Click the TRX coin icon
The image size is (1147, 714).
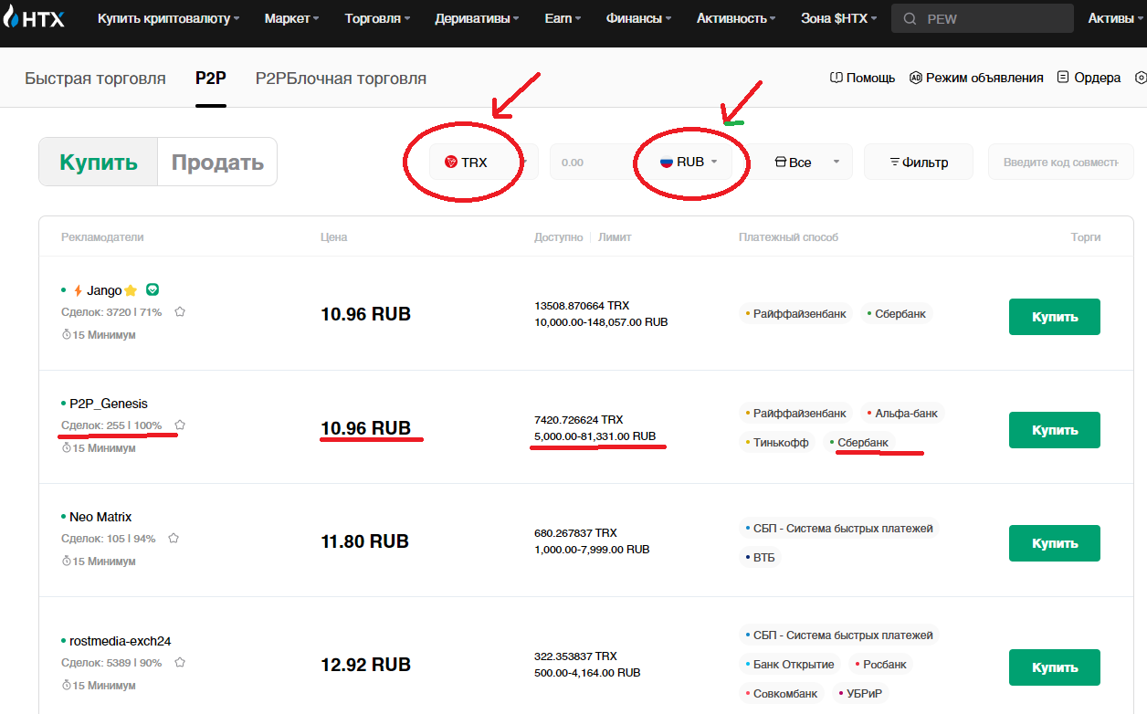click(450, 162)
